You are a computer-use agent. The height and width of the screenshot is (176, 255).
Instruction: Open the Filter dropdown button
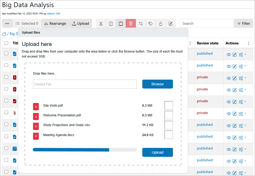tap(243, 23)
